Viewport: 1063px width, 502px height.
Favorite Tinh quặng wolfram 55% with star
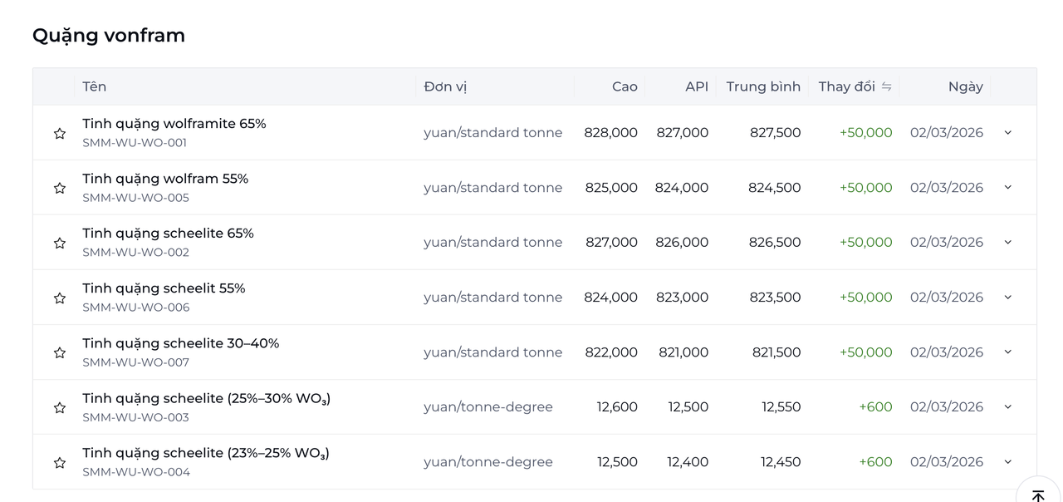pyautogui.click(x=60, y=188)
